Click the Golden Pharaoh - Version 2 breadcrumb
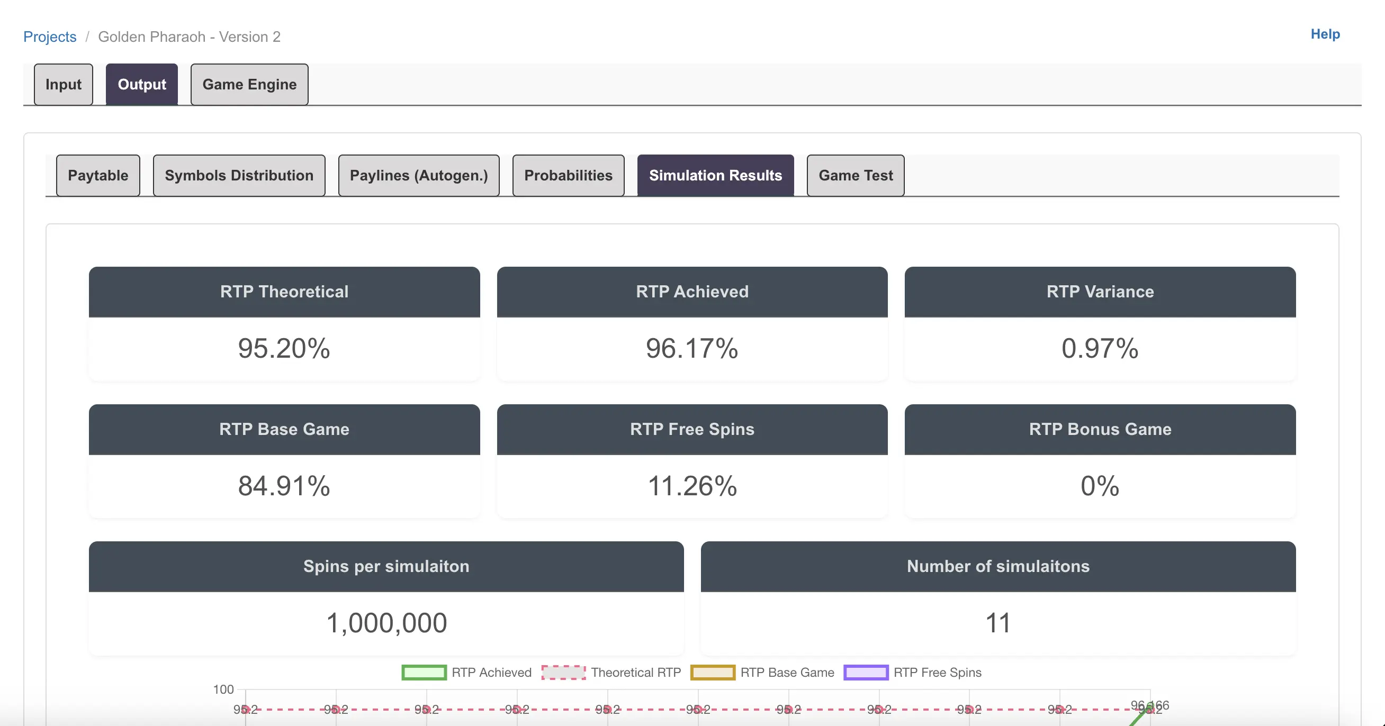 (x=189, y=37)
